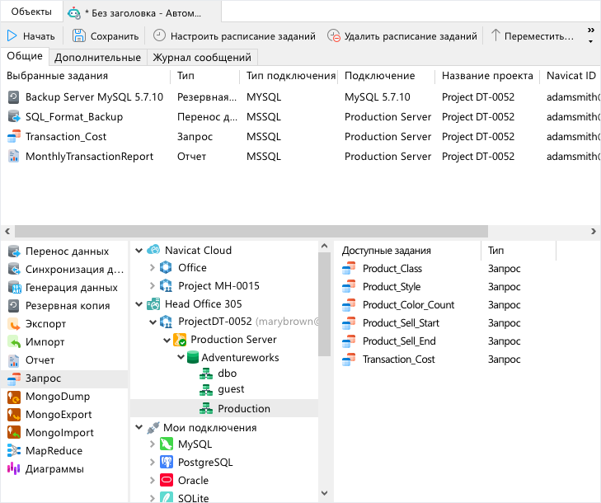The image size is (601, 503).
Task: Sort by the Тип подключения column header
Action: click(x=290, y=76)
